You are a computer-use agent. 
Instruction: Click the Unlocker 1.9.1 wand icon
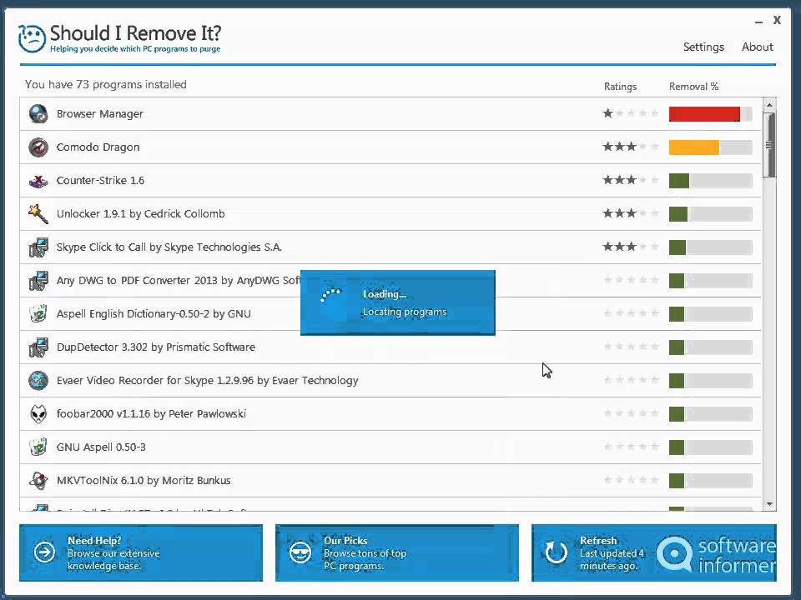(x=38, y=214)
